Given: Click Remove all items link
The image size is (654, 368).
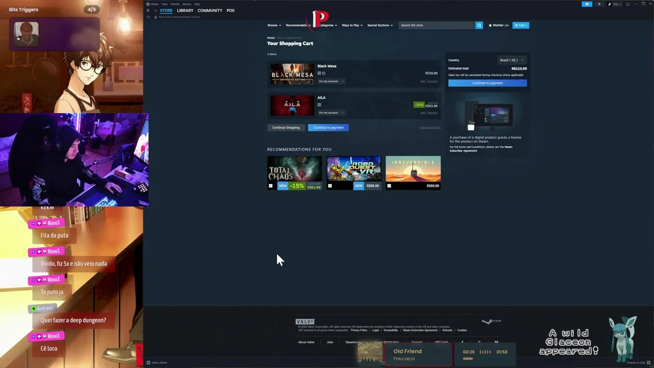Looking at the screenshot, I should (x=430, y=128).
